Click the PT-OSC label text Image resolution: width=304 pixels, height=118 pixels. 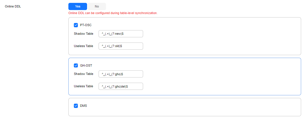click(x=86, y=25)
